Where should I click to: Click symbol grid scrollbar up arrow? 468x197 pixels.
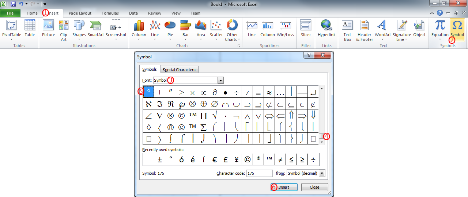click(x=321, y=88)
